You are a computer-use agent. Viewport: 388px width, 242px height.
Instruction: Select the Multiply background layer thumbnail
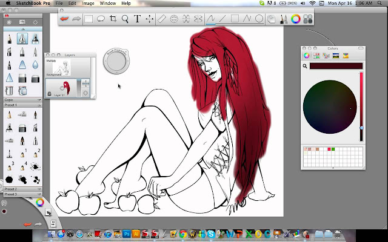point(62,68)
